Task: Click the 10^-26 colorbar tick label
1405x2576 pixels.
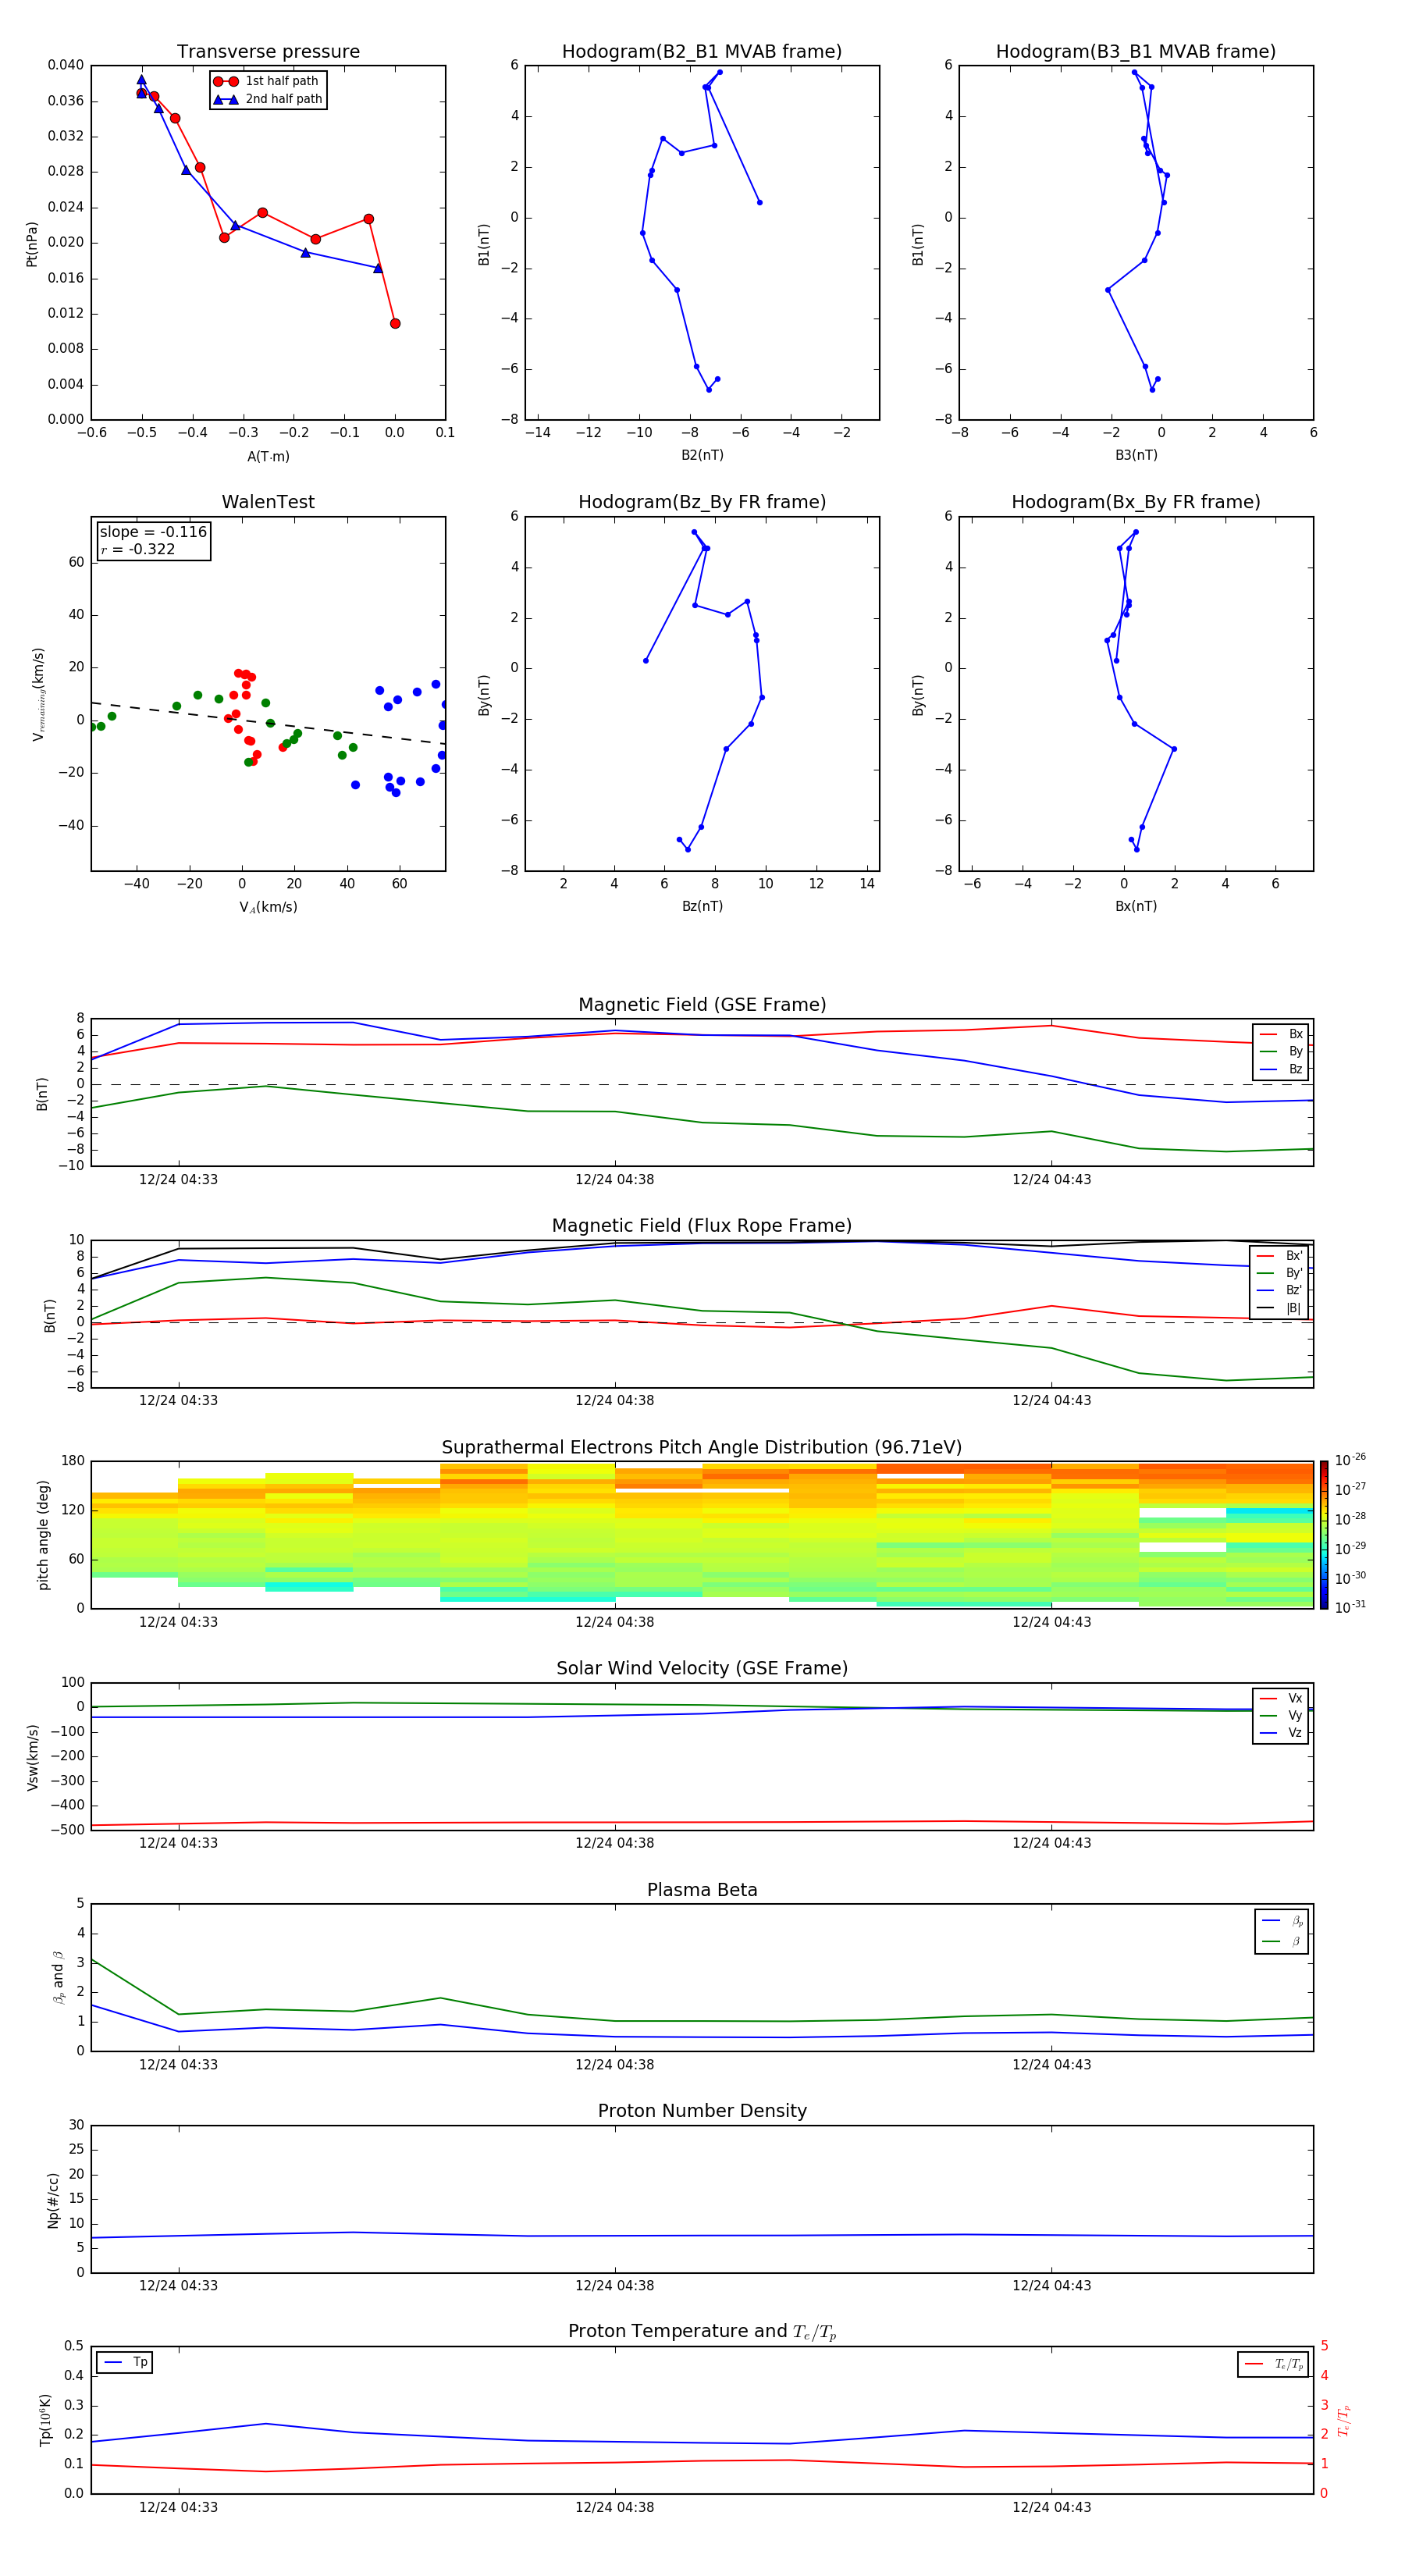Action: click(x=1350, y=1460)
